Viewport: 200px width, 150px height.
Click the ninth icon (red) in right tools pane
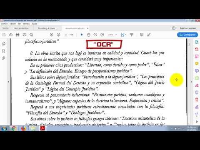click(x=197, y=100)
